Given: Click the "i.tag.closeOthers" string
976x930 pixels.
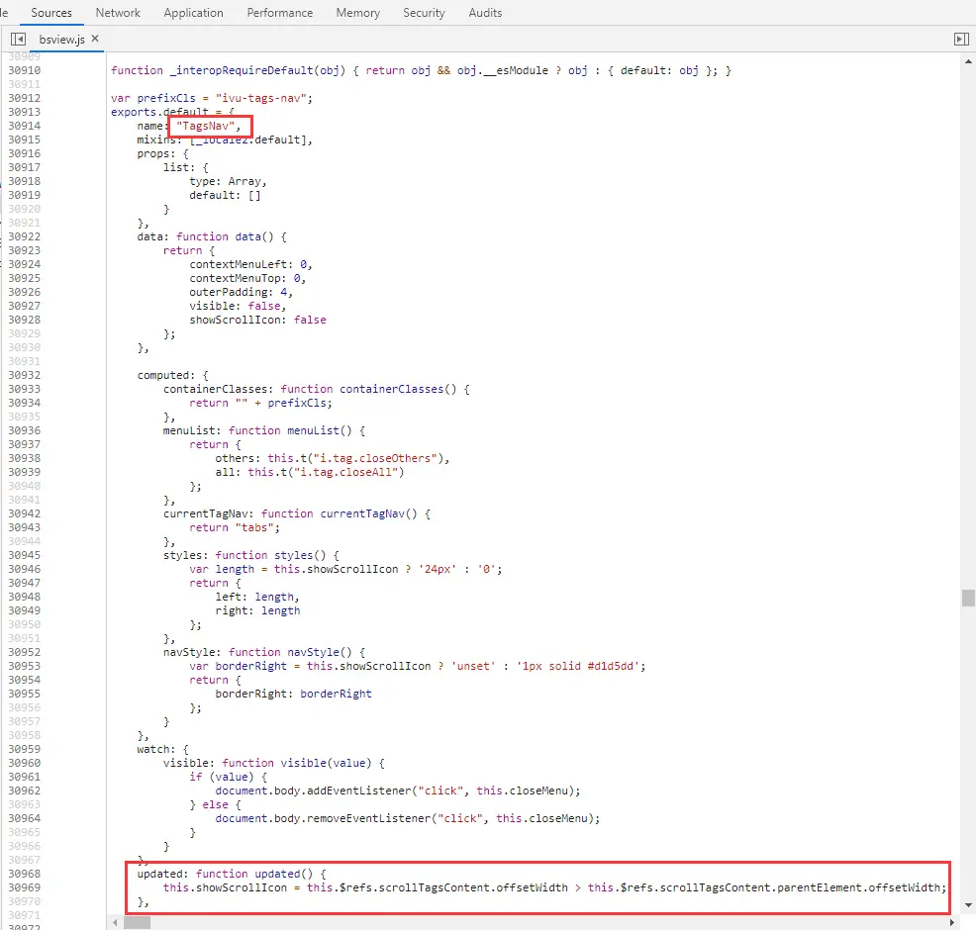Looking at the screenshot, I should click(x=375, y=458).
